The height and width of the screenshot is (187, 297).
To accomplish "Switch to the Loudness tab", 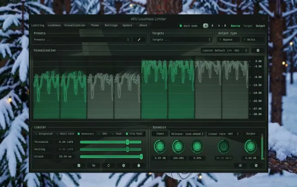I will [54, 25].
